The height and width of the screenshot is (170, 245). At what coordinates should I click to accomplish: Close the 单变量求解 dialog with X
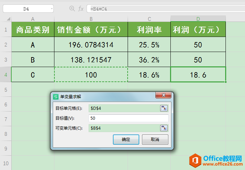(163, 96)
